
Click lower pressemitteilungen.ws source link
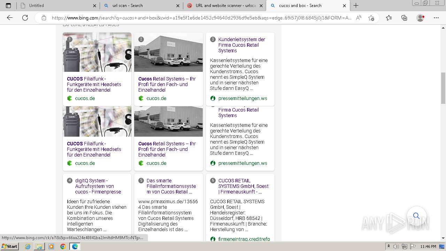(x=243, y=163)
